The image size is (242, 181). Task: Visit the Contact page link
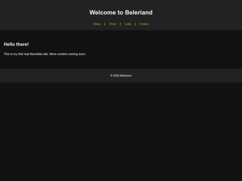pyautogui.click(x=144, y=24)
